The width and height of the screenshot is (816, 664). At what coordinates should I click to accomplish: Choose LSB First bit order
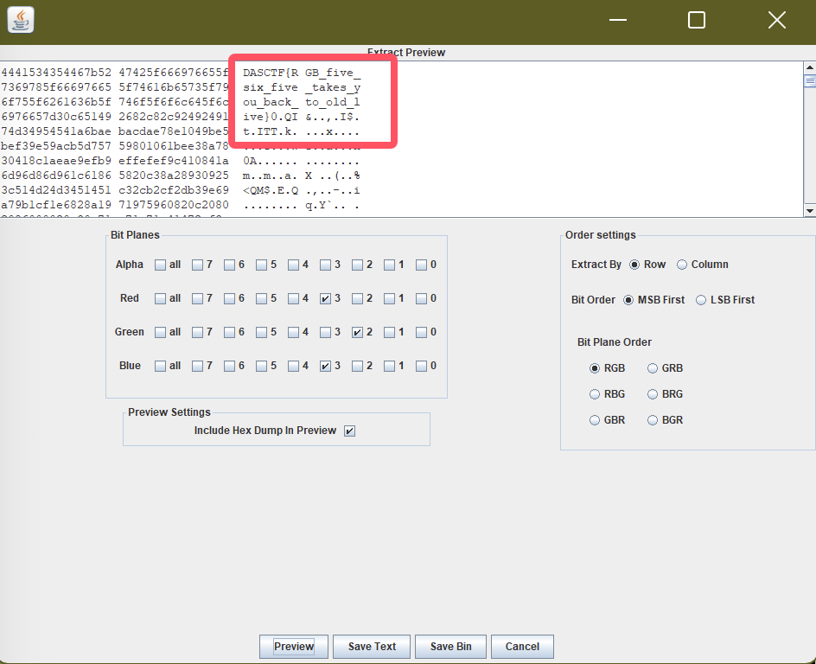pos(701,300)
